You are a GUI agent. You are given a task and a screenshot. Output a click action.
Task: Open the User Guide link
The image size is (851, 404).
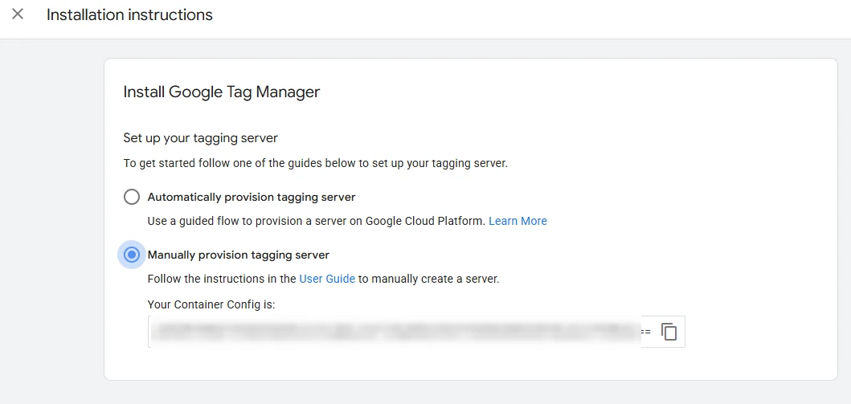point(327,280)
